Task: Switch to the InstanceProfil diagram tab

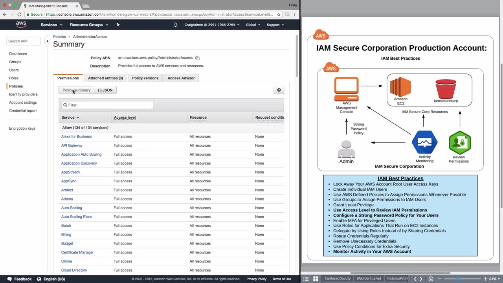Action: click(x=398, y=279)
